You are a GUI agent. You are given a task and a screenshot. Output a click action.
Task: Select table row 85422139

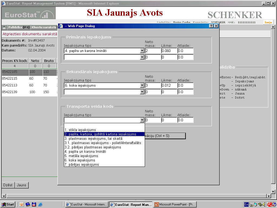(x=29, y=92)
